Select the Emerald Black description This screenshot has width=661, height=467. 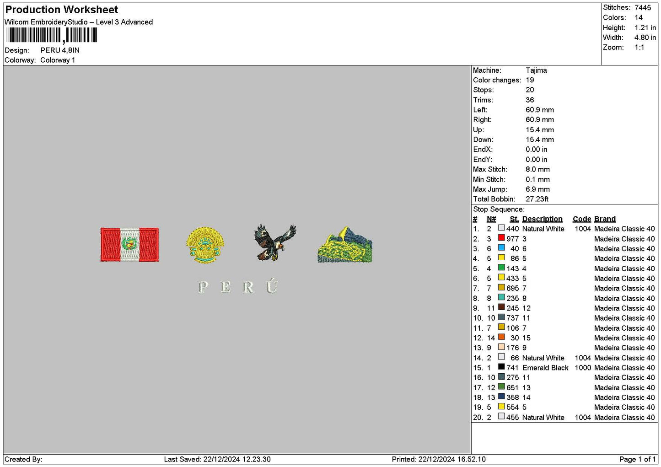point(545,368)
